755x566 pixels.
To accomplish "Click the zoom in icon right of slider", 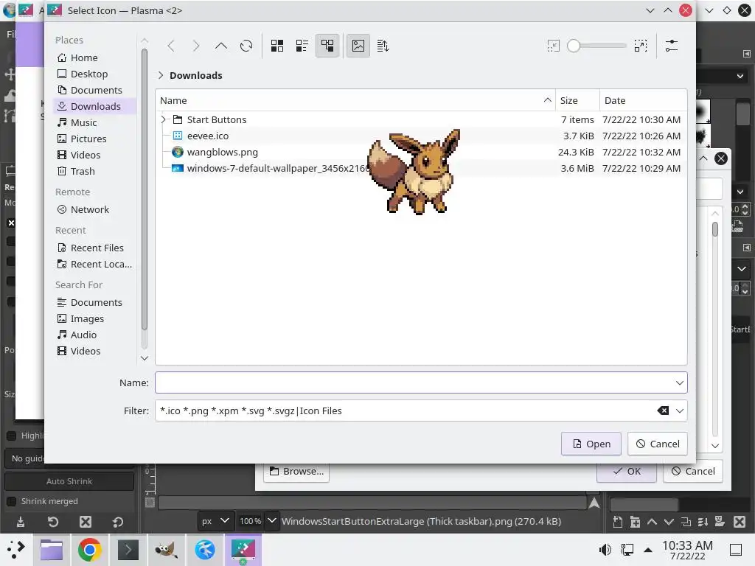I will [x=641, y=46].
